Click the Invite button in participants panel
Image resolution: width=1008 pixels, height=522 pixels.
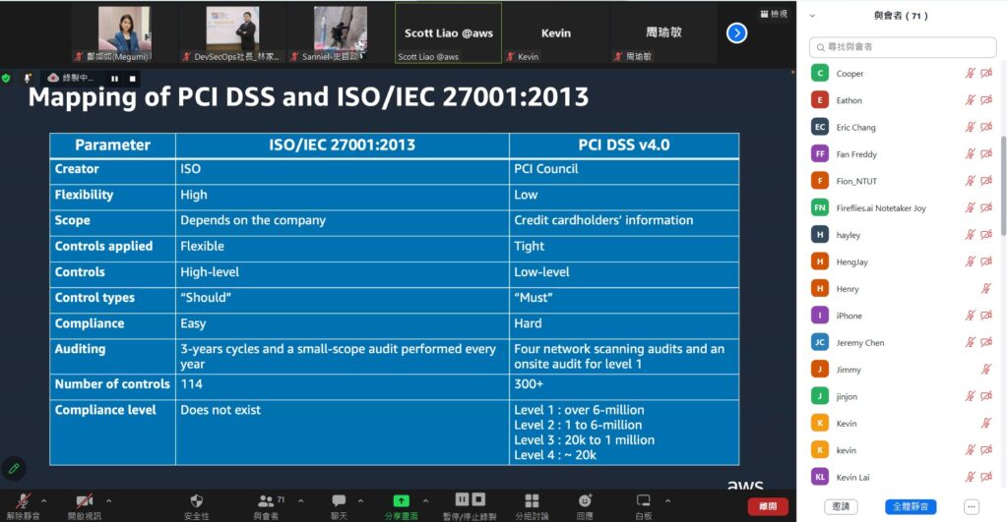coord(840,506)
